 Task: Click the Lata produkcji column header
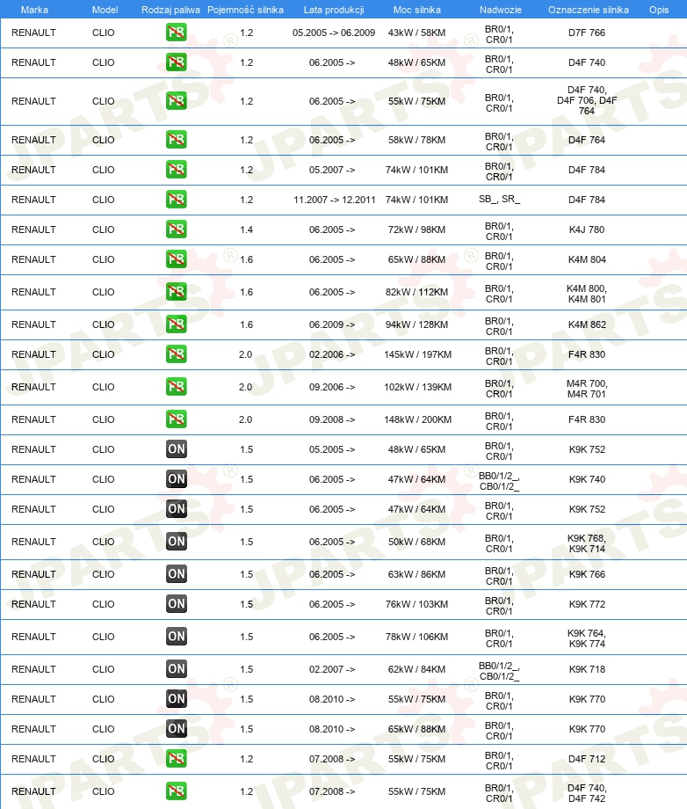tap(334, 10)
